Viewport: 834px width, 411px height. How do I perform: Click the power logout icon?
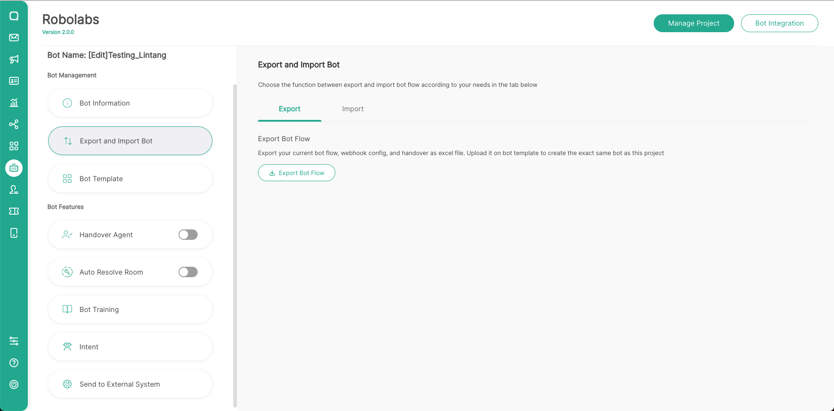[14, 384]
